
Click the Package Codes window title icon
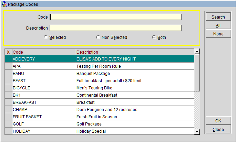point(4,4)
